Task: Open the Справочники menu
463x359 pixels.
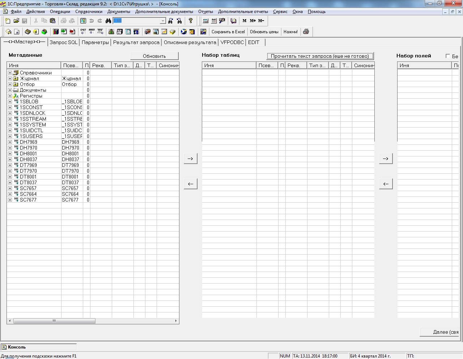Action: click(x=89, y=12)
